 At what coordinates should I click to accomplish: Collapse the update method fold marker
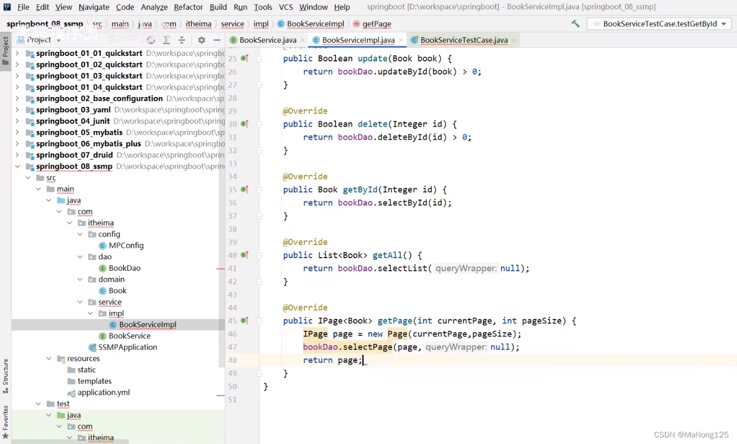pyautogui.click(x=259, y=58)
